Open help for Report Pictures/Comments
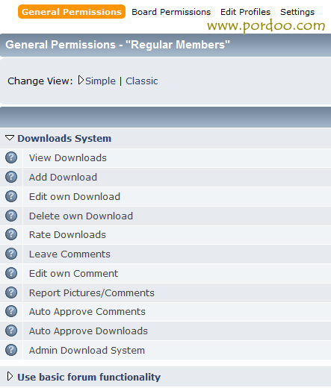331x388 pixels. 11,292
